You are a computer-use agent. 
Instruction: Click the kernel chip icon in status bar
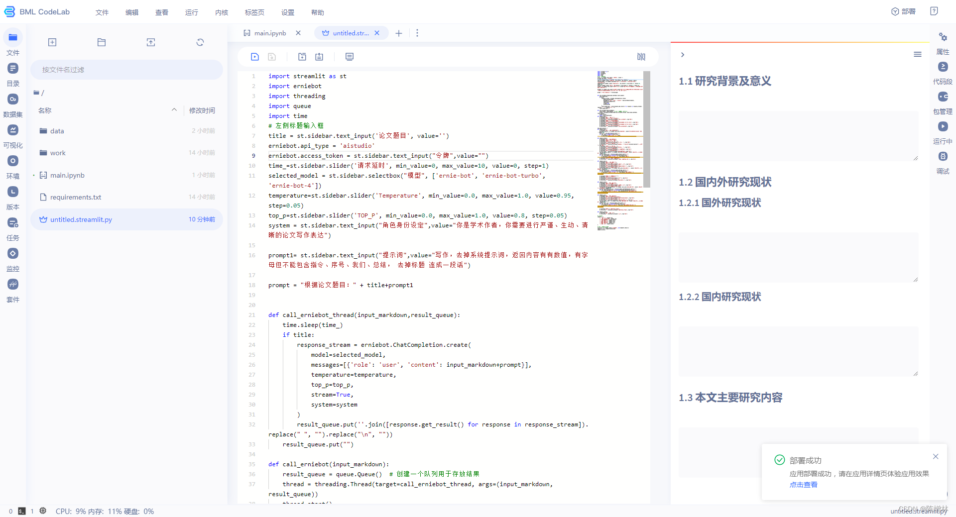43,511
